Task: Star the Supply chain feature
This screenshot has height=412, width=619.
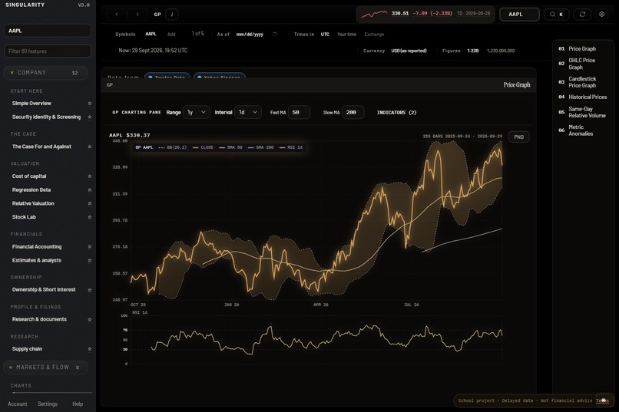Action: pos(90,349)
